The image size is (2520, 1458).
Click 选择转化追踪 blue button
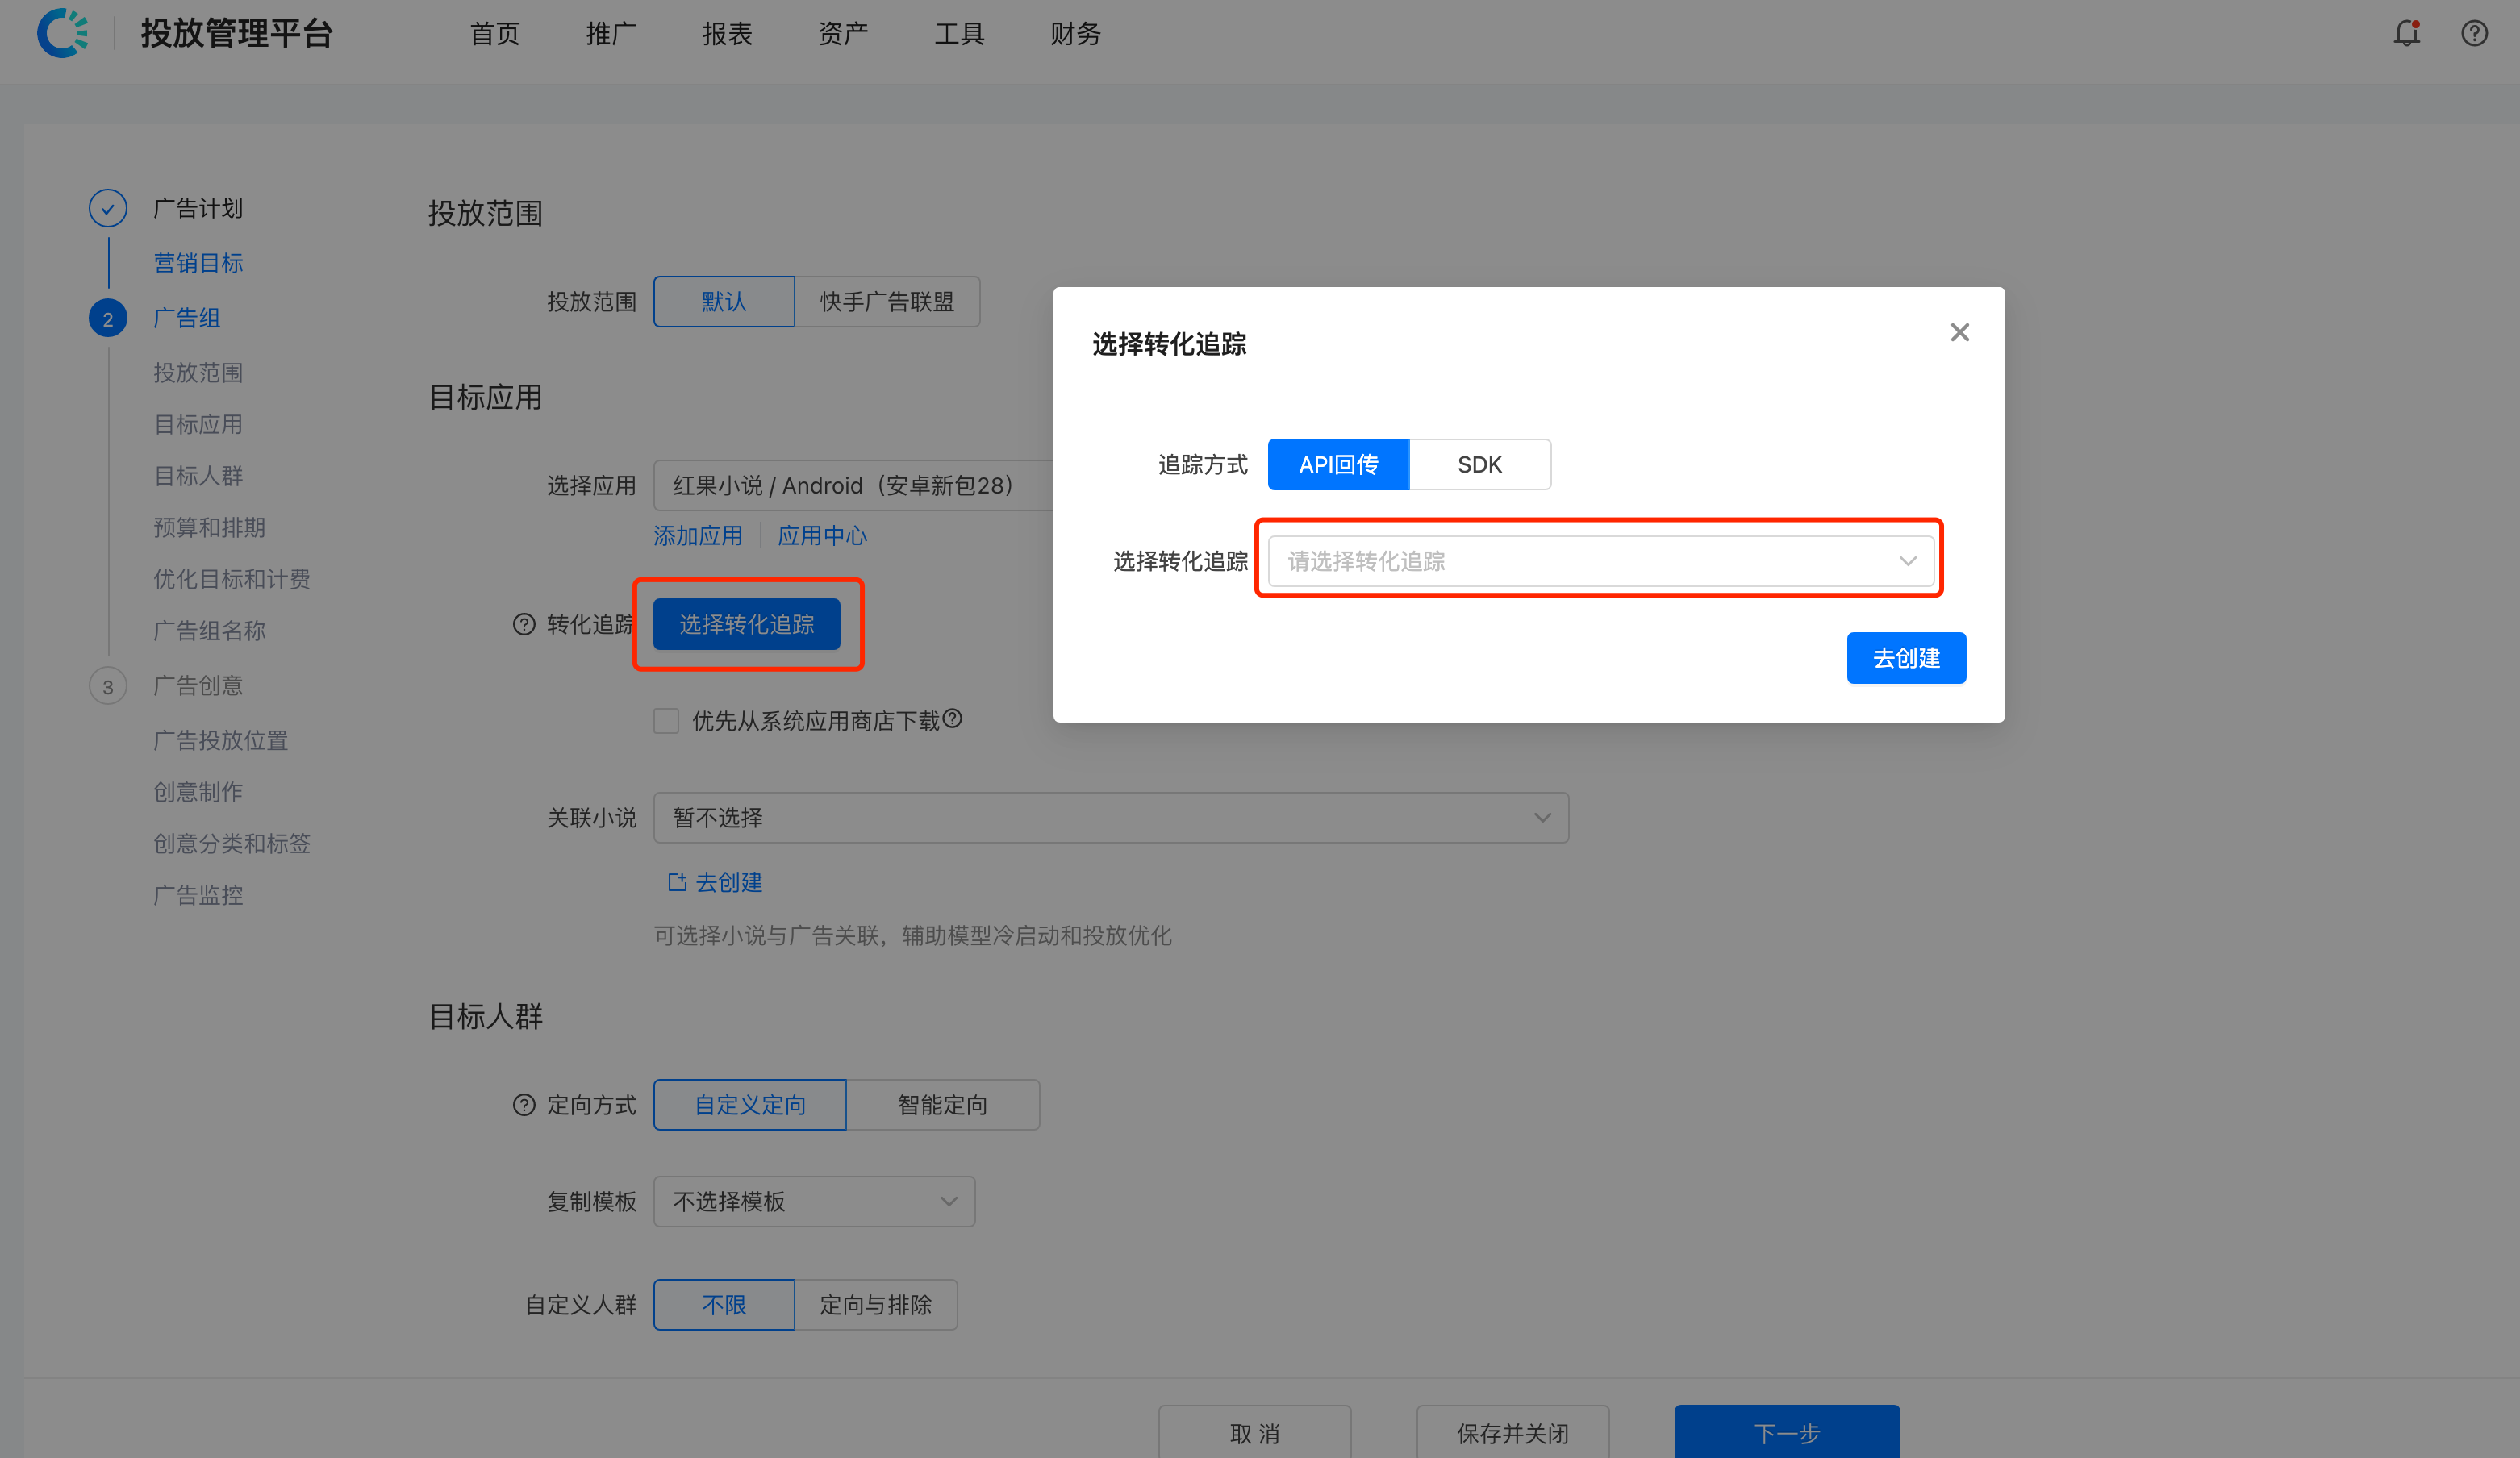(747, 624)
